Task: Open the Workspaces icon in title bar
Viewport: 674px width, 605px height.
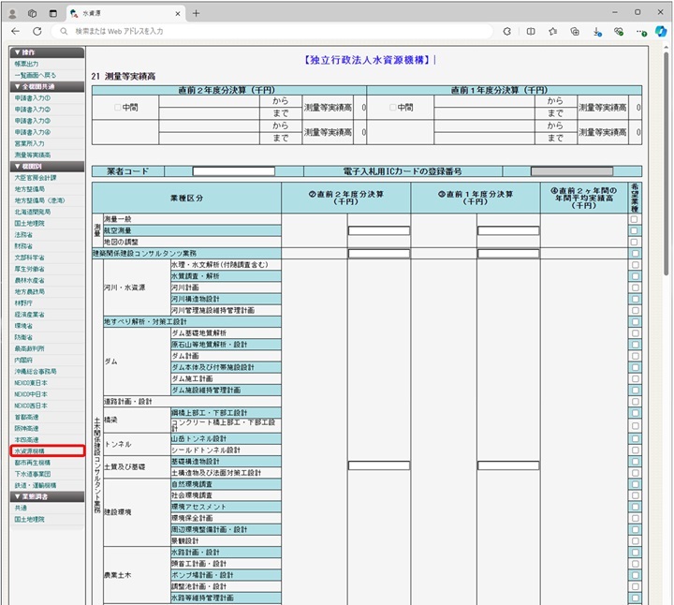Action: [x=32, y=13]
